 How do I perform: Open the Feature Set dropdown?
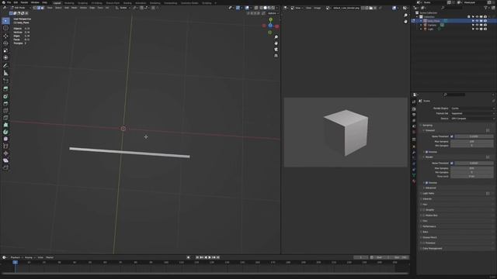click(x=472, y=113)
